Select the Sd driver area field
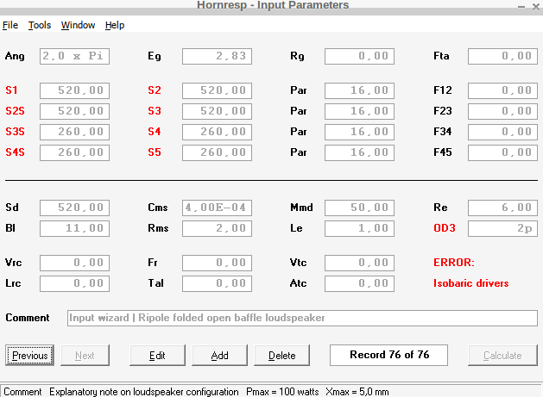 (74, 208)
